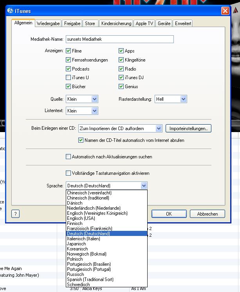Open the Quelle size dropdown
This screenshot has width=240, height=292.
[82, 99]
